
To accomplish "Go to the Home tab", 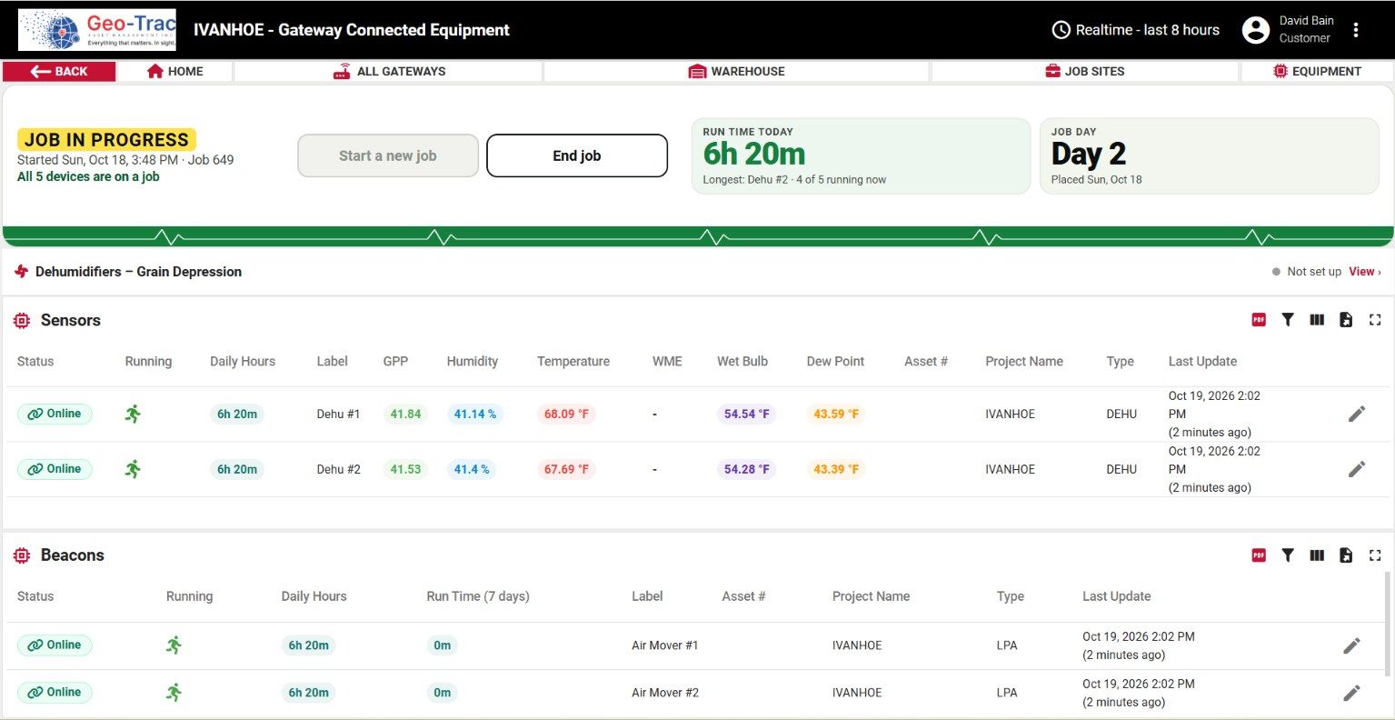I will click(175, 71).
